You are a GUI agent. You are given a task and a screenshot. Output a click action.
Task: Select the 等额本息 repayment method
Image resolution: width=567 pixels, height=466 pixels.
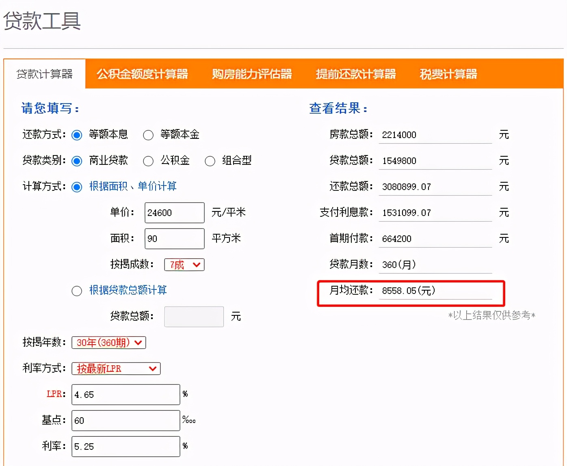(x=77, y=135)
